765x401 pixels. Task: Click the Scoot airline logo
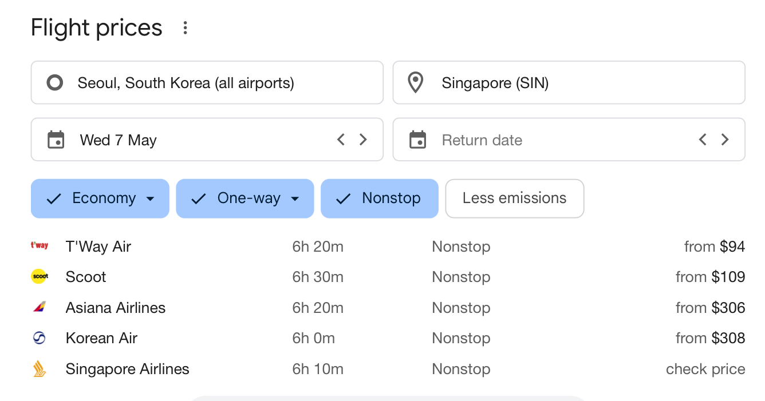coord(40,277)
